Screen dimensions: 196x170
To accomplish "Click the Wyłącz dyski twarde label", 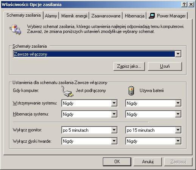I will pyautogui.click(x=32, y=141).
